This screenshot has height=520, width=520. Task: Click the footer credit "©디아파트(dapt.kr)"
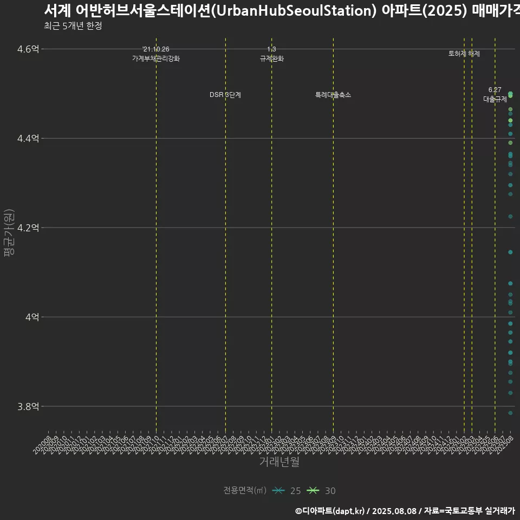click(330, 511)
